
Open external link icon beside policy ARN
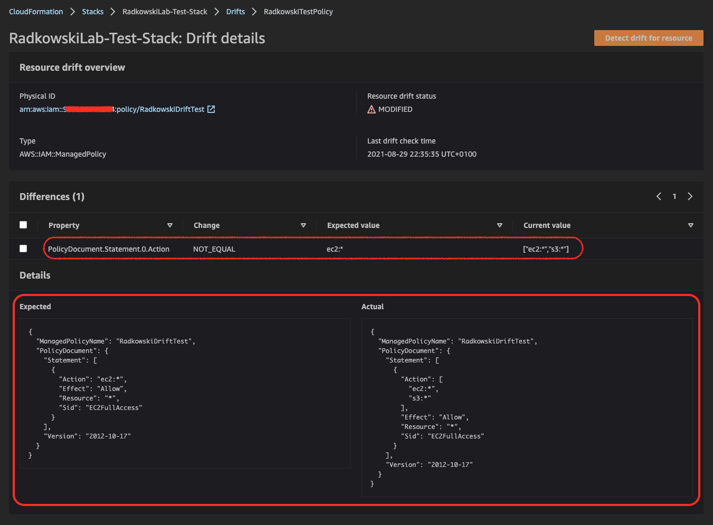(x=211, y=109)
